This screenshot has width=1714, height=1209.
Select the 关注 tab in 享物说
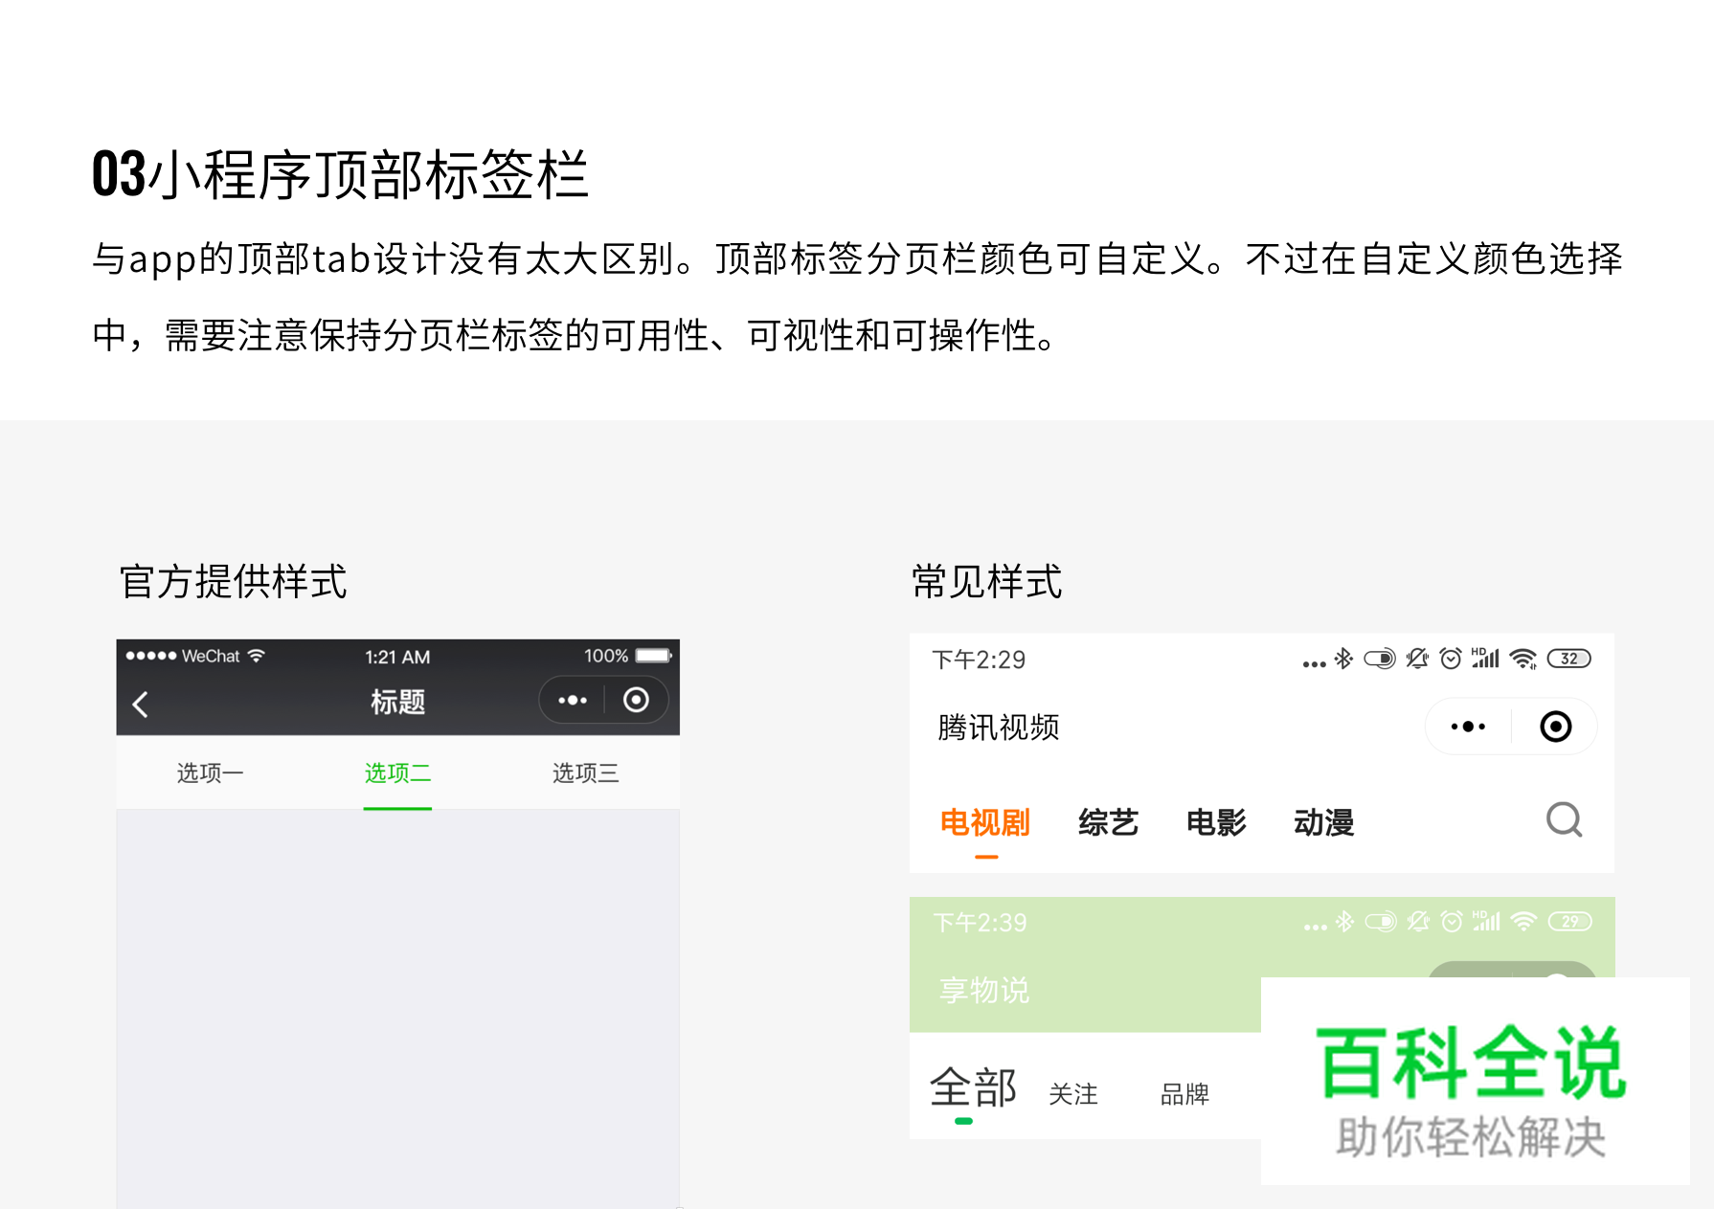(x=1073, y=1095)
